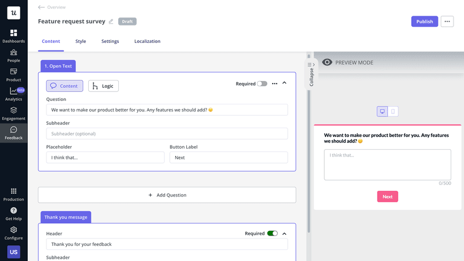The height and width of the screenshot is (261, 464).
Task: Click the Thank you message label
Action: [x=66, y=217]
